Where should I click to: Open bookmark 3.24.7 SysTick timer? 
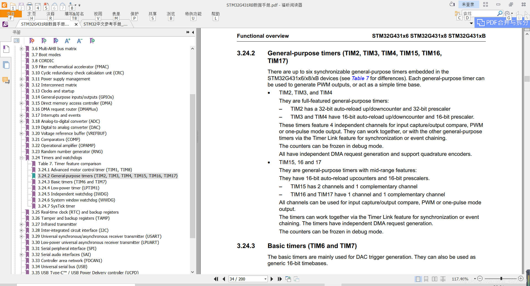coord(56,206)
